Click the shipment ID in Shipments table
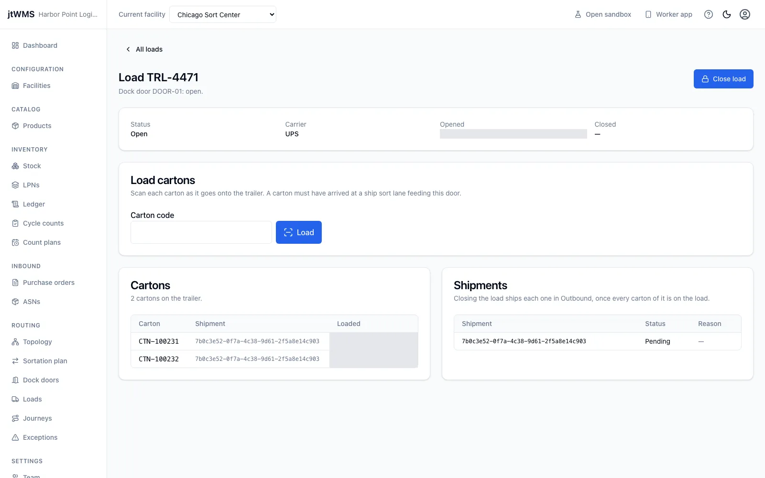765x478 pixels. click(524, 341)
